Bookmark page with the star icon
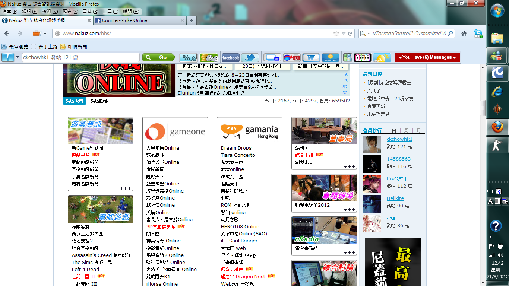The height and width of the screenshot is (286, 509). pos(336,34)
